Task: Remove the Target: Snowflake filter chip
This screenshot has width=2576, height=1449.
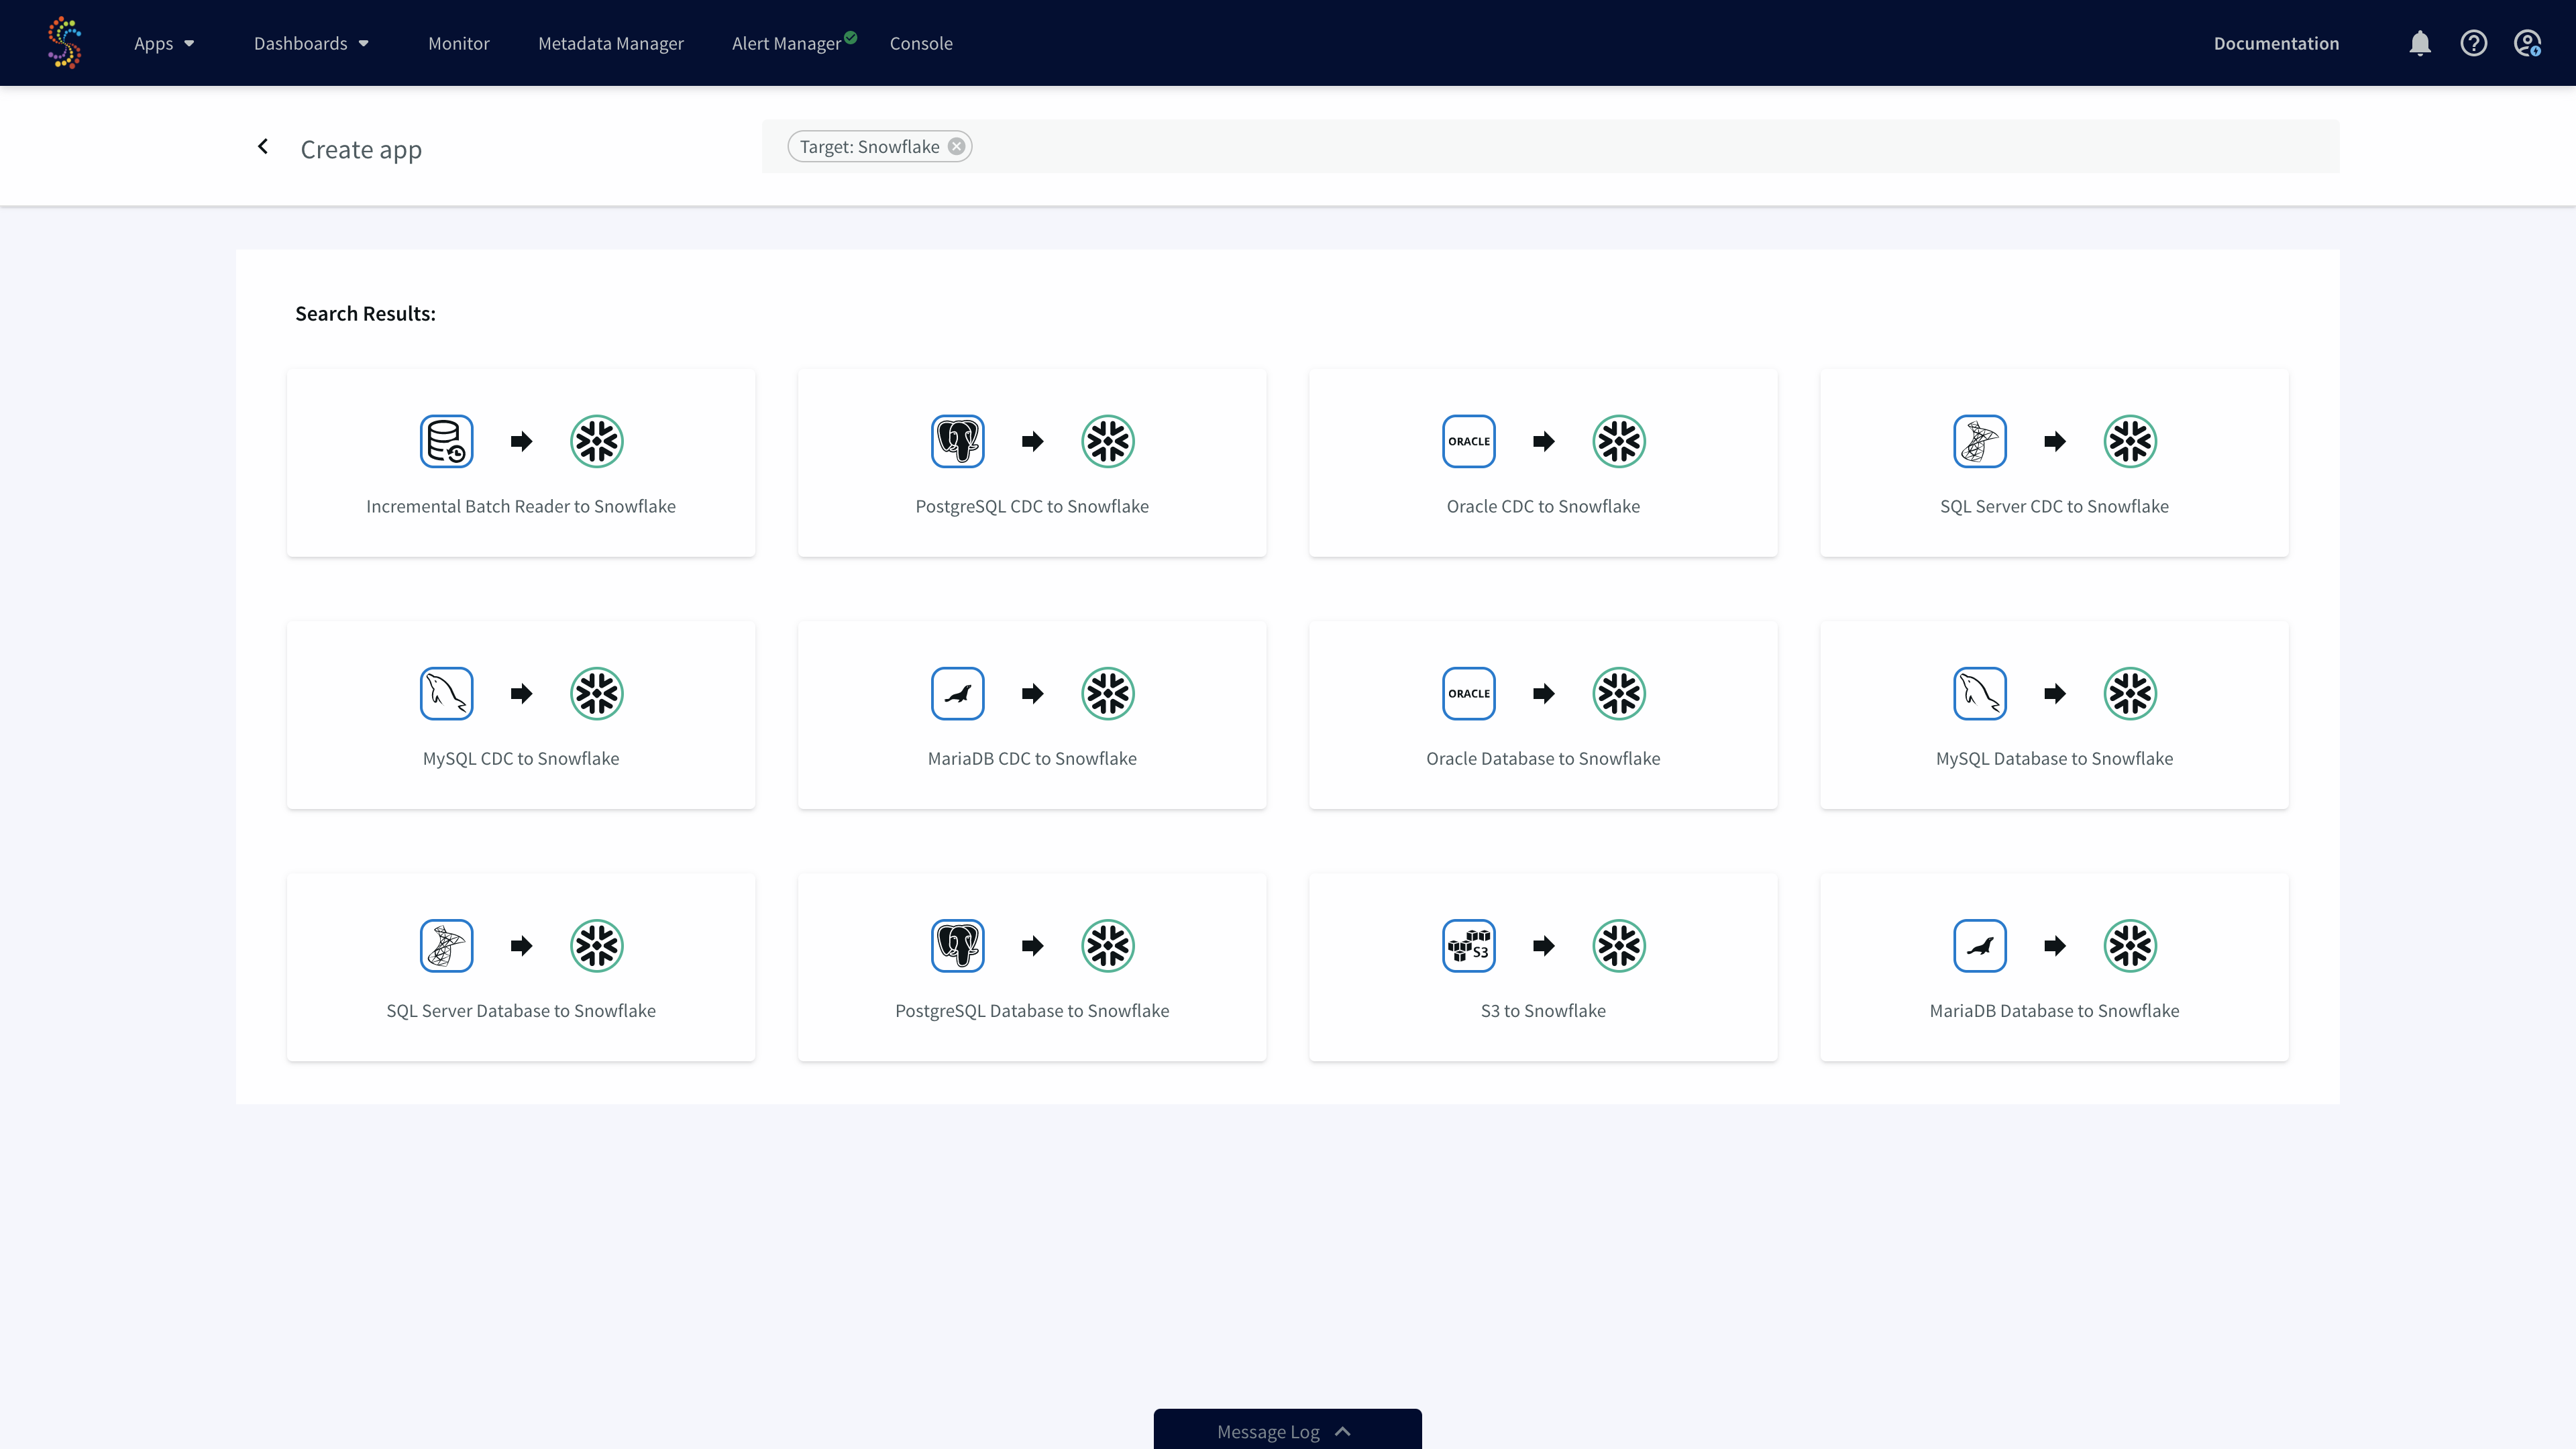Action: click(957, 147)
